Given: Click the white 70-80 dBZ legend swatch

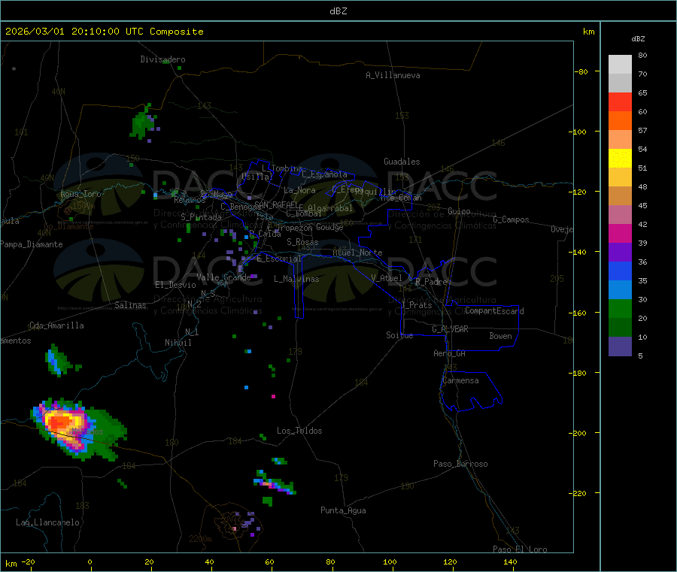Looking at the screenshot, I should [620, 65].
